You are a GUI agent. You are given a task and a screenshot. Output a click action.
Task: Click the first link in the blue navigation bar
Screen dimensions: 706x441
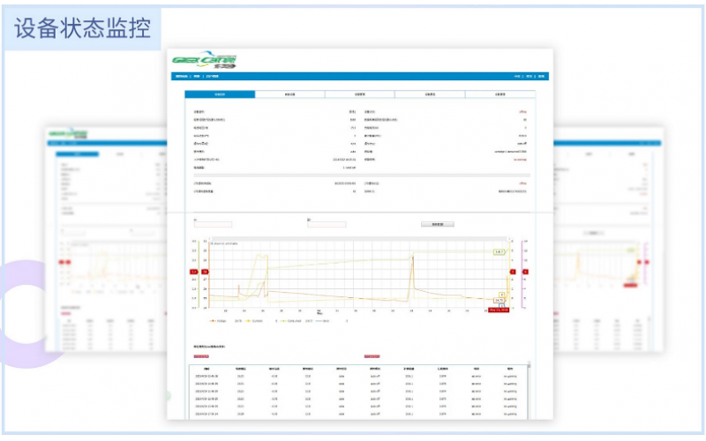[x=183, y=77]
